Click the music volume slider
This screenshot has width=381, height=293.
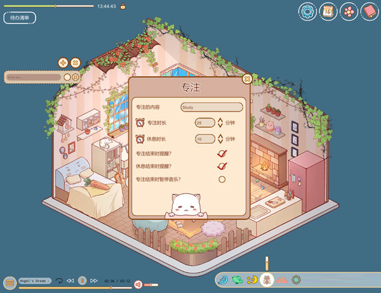(150, 285)
